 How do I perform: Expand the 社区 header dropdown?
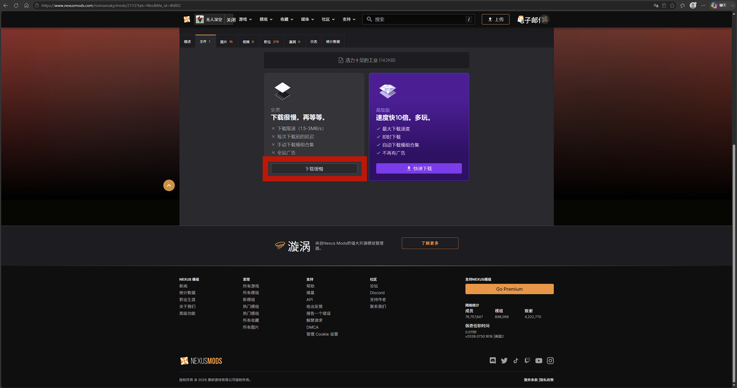tap(328, 19)
